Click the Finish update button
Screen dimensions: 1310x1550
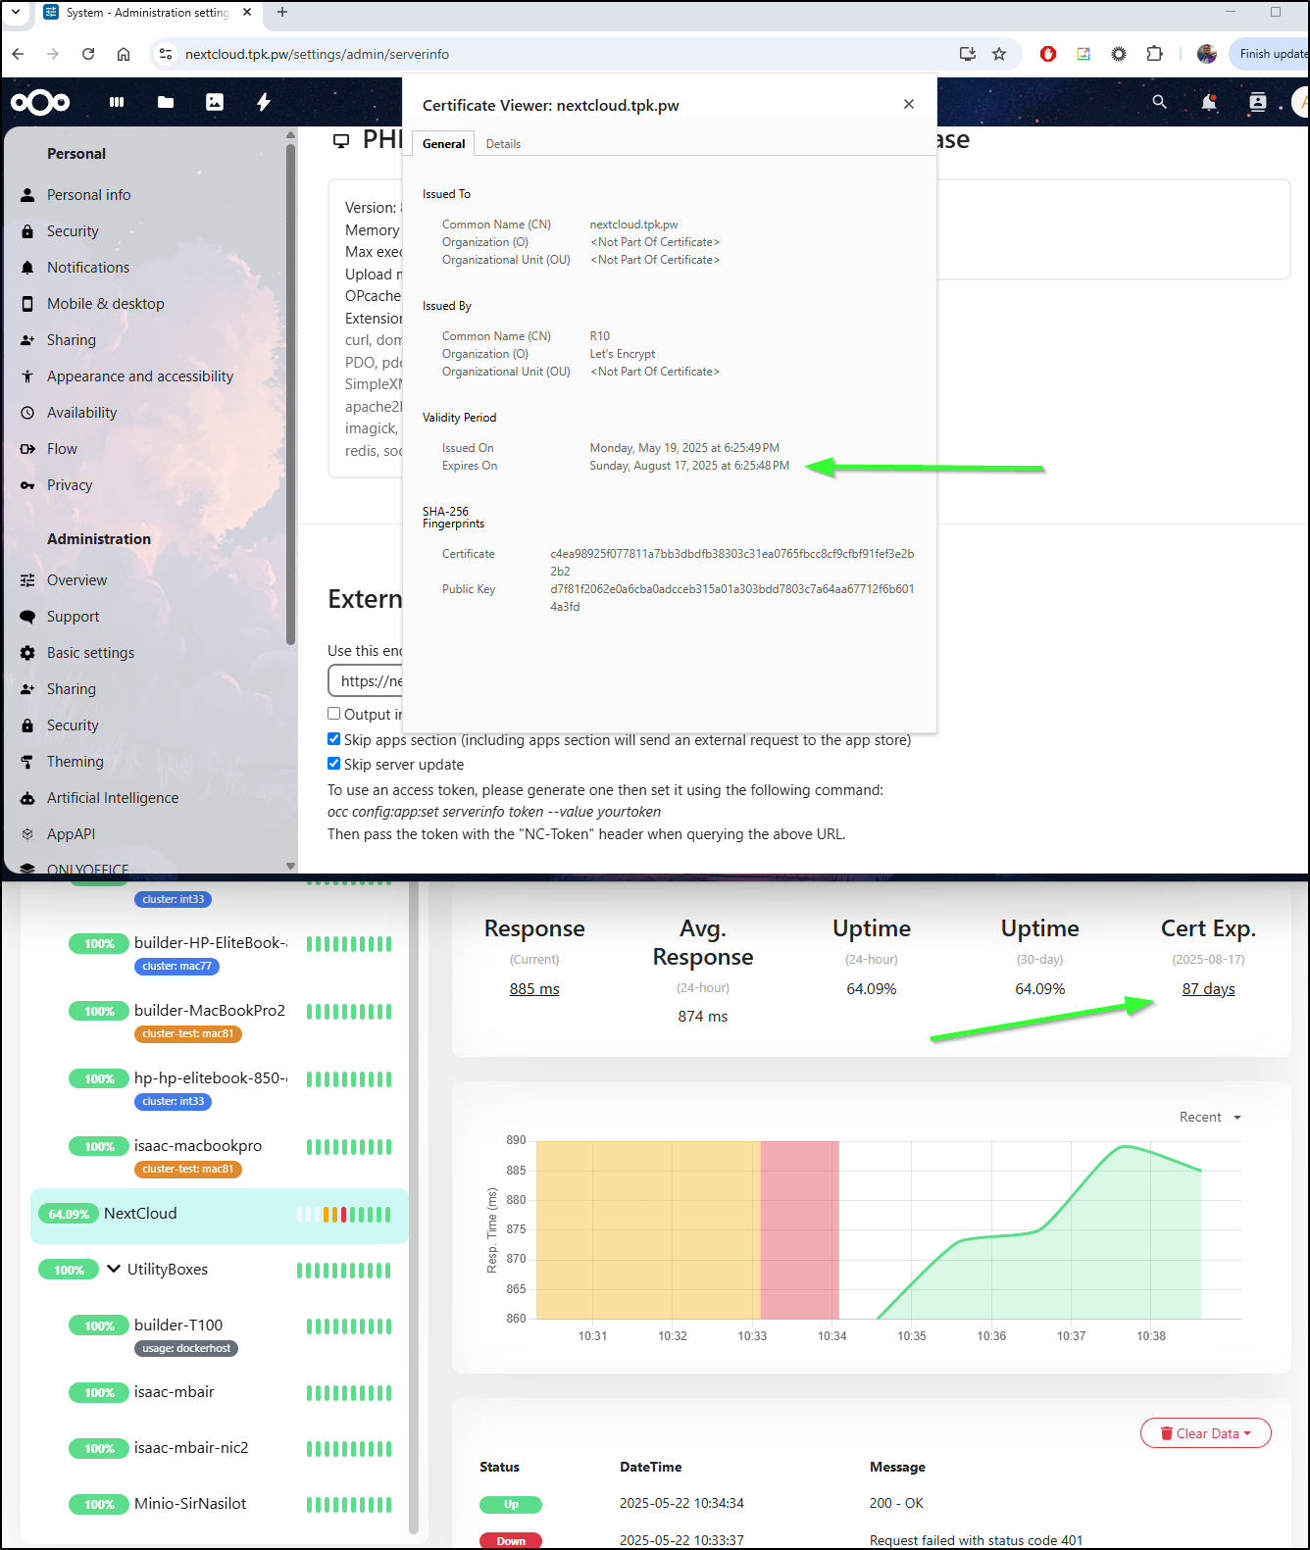coord(1272,54)
